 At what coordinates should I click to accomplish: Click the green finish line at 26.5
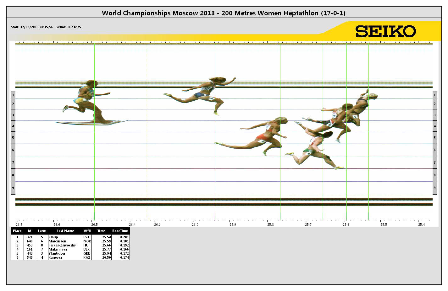coord(95,157)
